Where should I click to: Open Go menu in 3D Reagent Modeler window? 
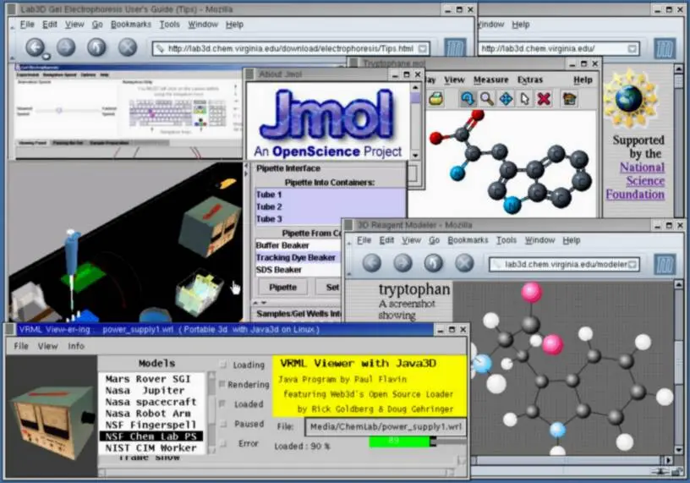pyautogui.click(x=434, y=240)
